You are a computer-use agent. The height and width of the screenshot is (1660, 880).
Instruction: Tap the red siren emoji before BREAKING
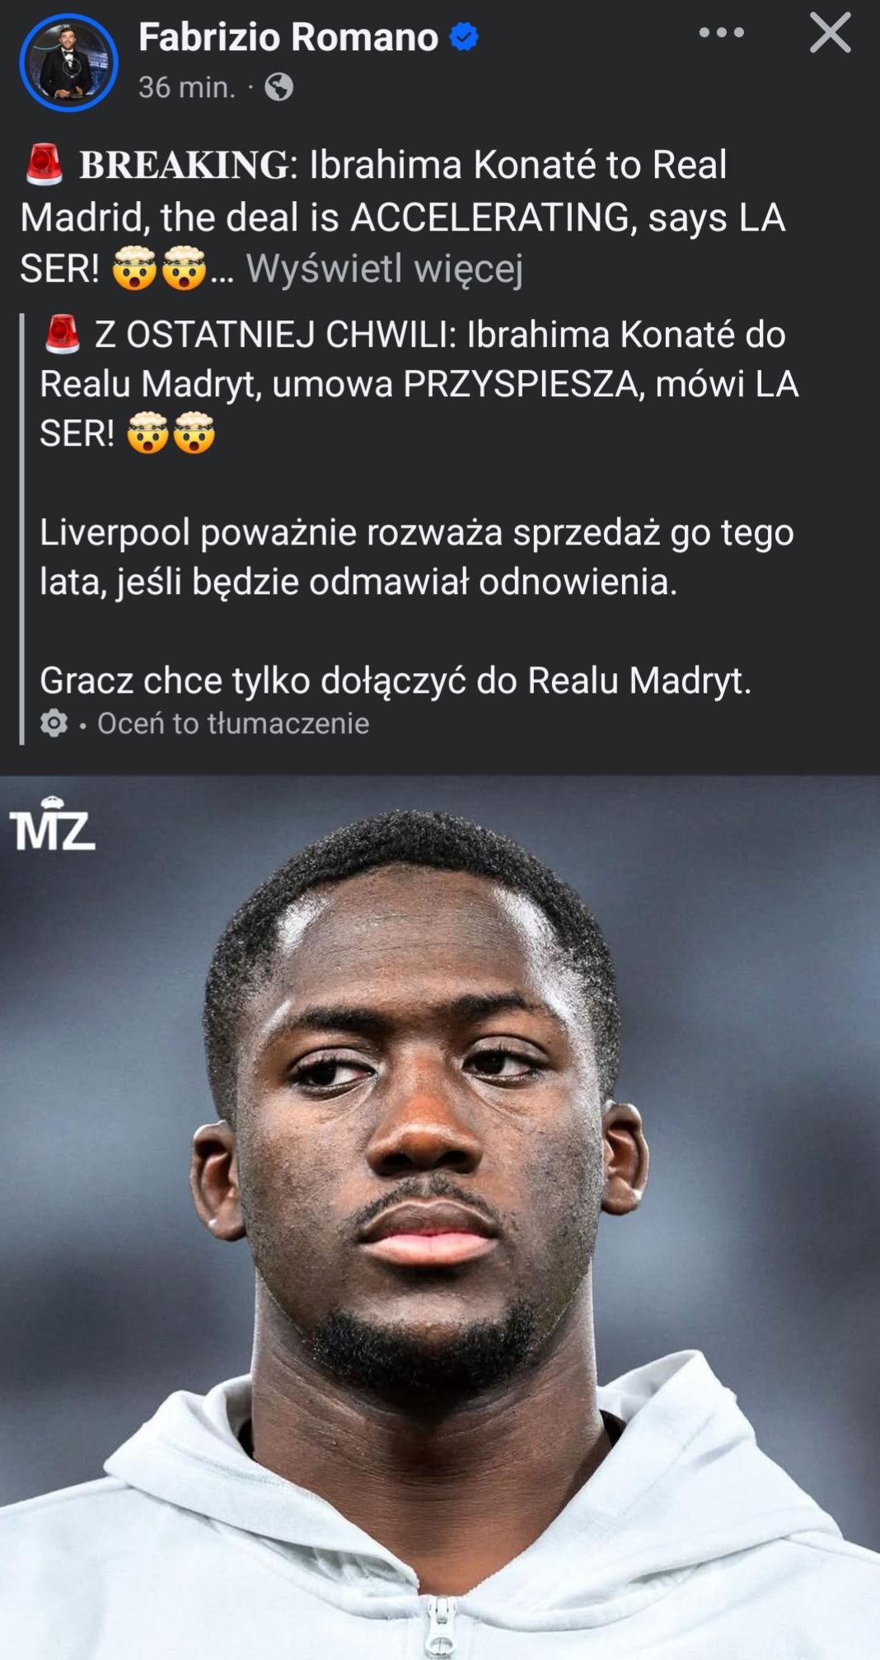point(44,164)
